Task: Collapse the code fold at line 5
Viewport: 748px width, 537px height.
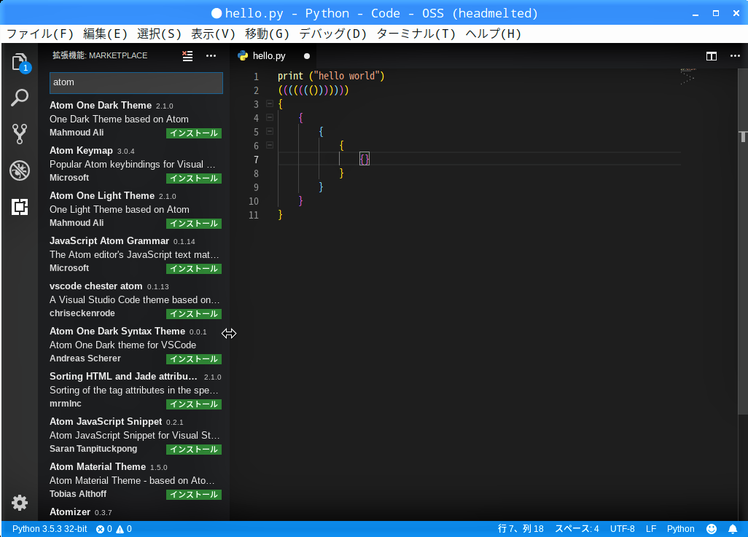Action: [269, 132]
